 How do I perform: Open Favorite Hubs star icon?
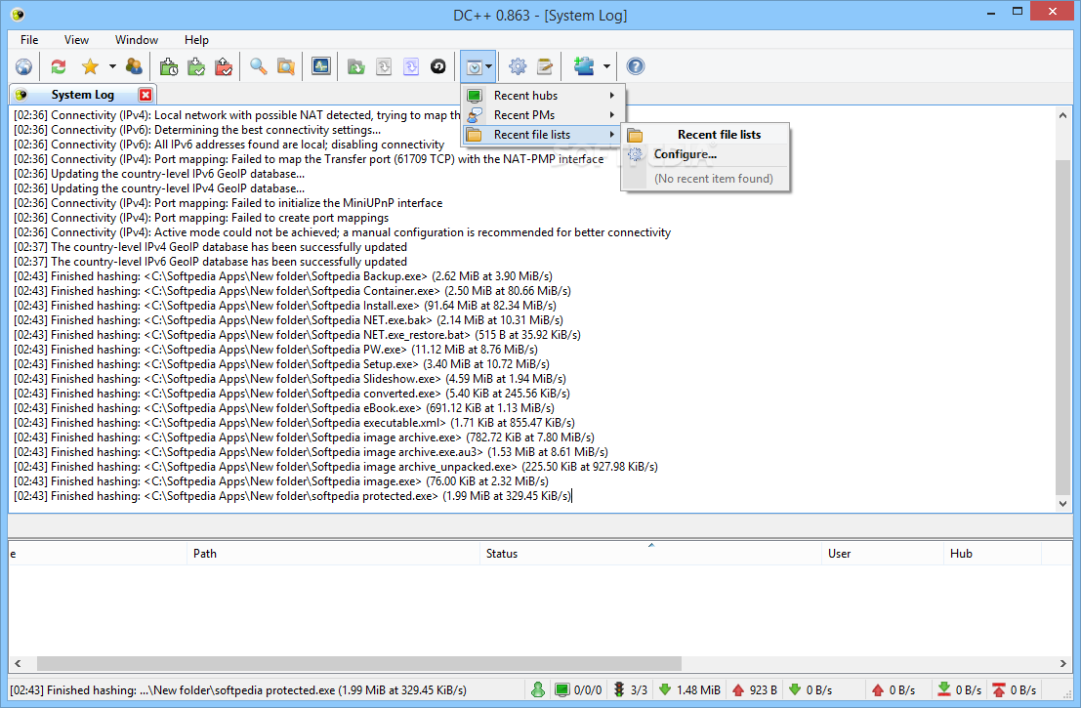pyautogui.click(x=90, y=66)
